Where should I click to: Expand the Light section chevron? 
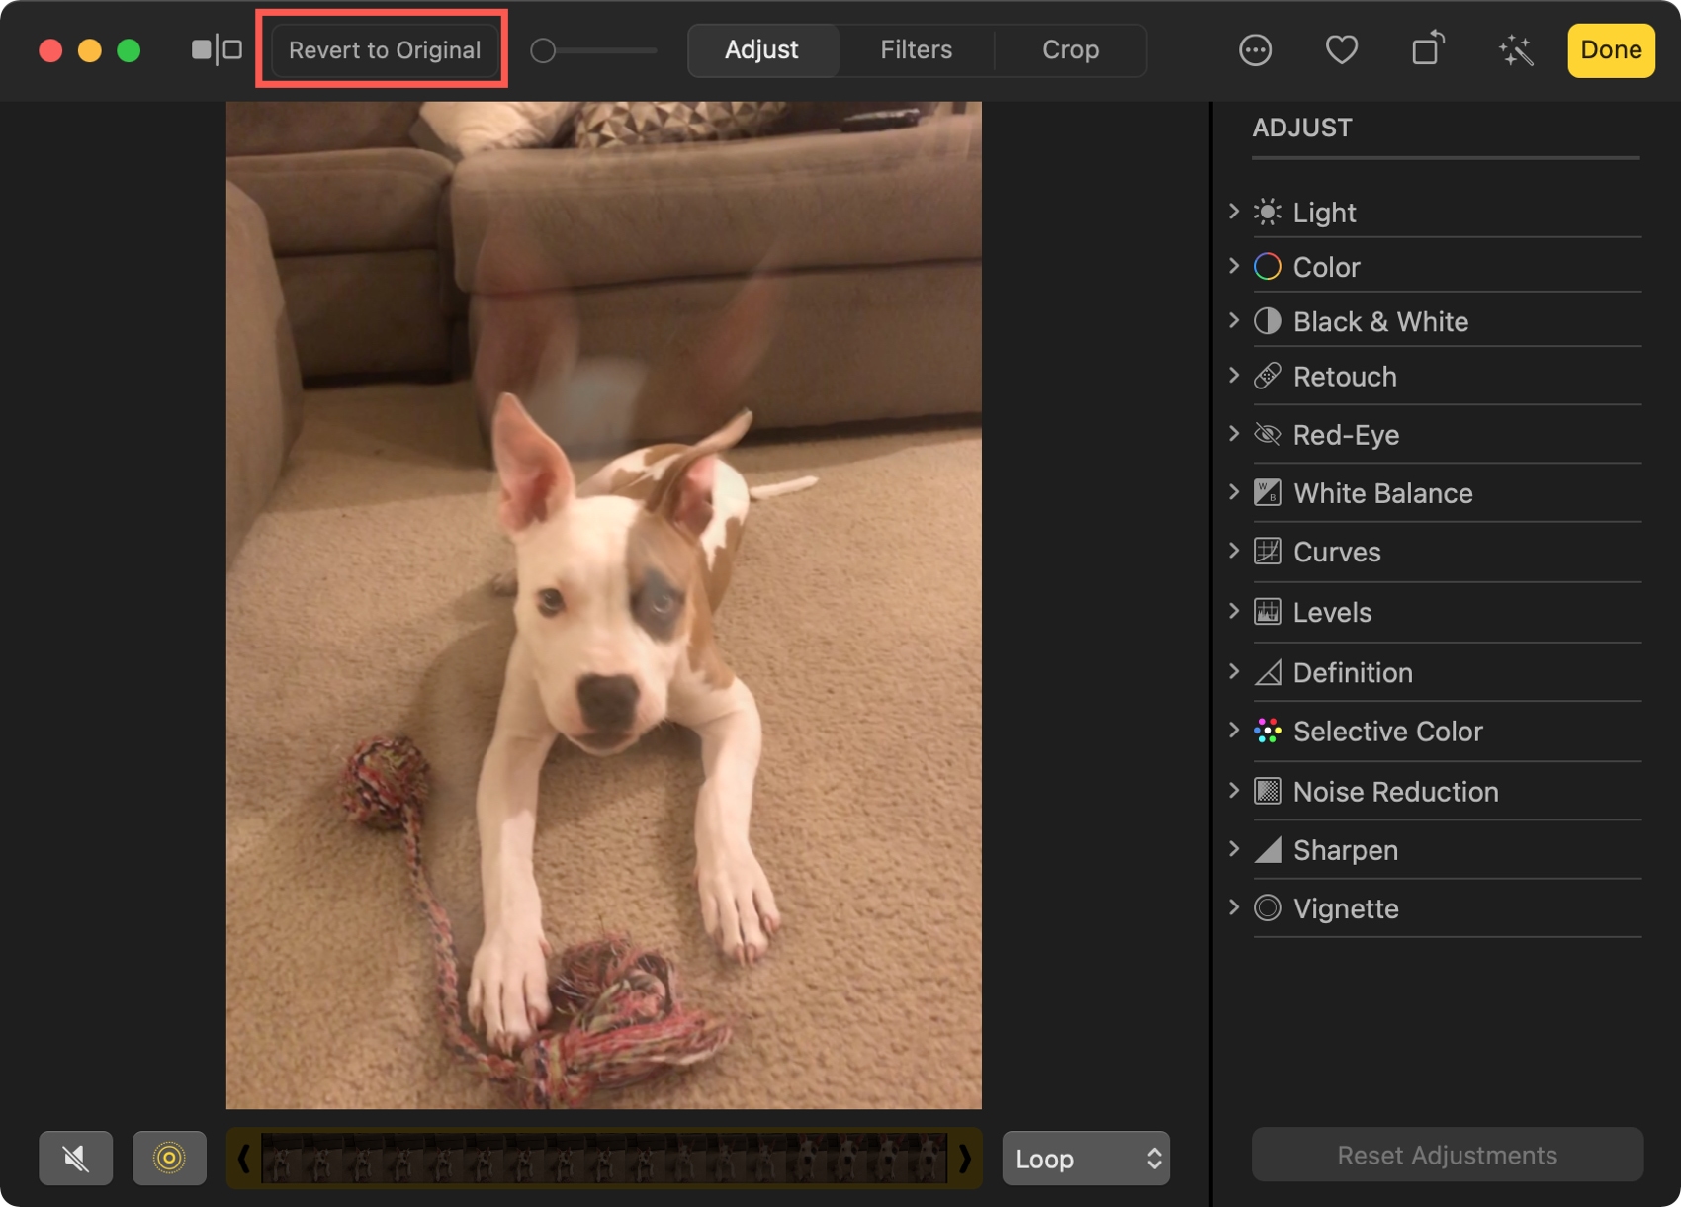[x=1233, y=211]
